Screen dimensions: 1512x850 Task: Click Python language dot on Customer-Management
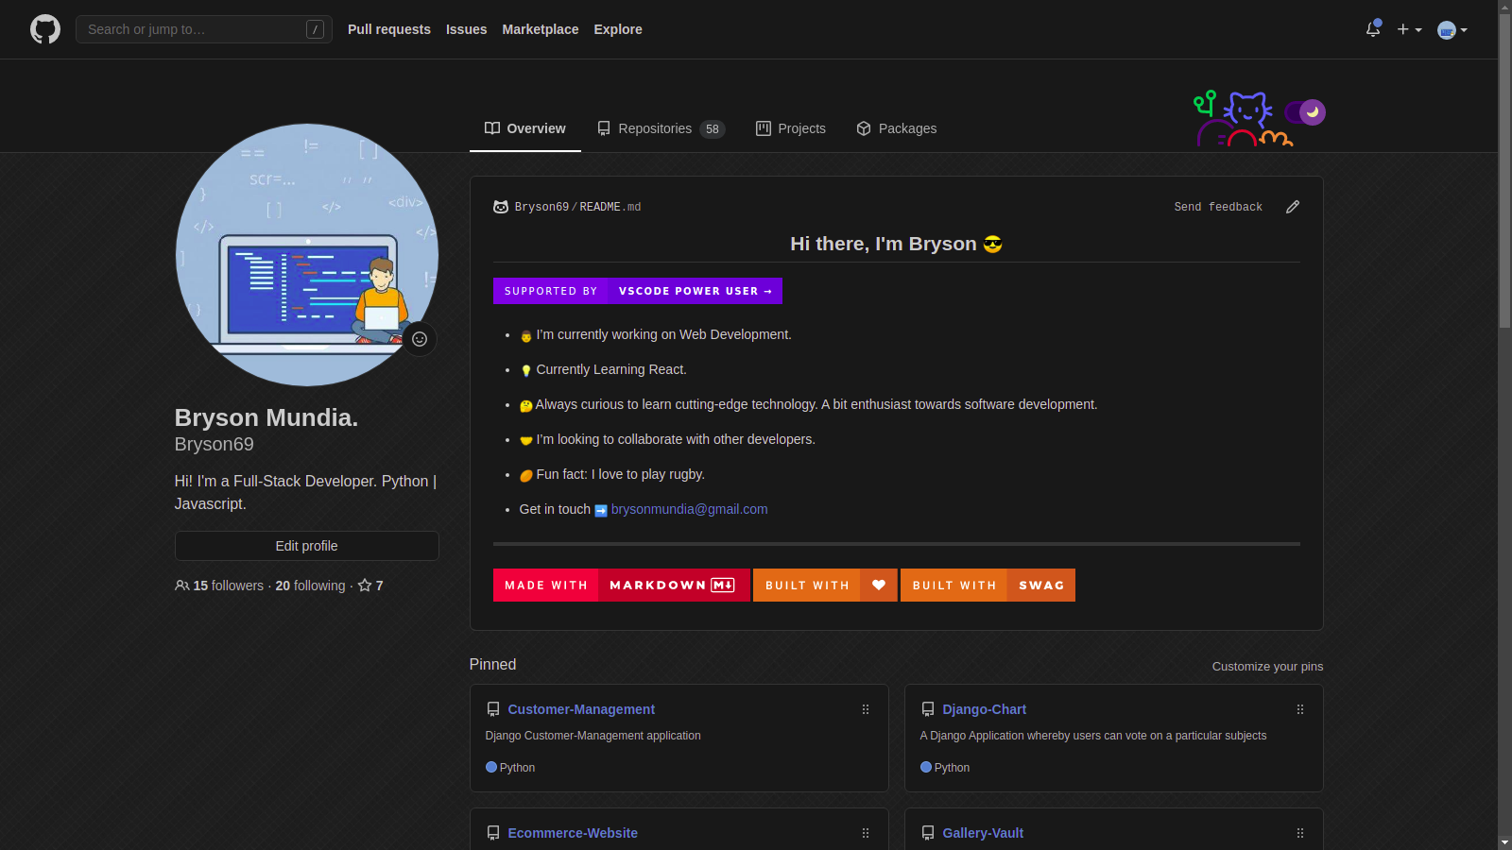[491, 767]
